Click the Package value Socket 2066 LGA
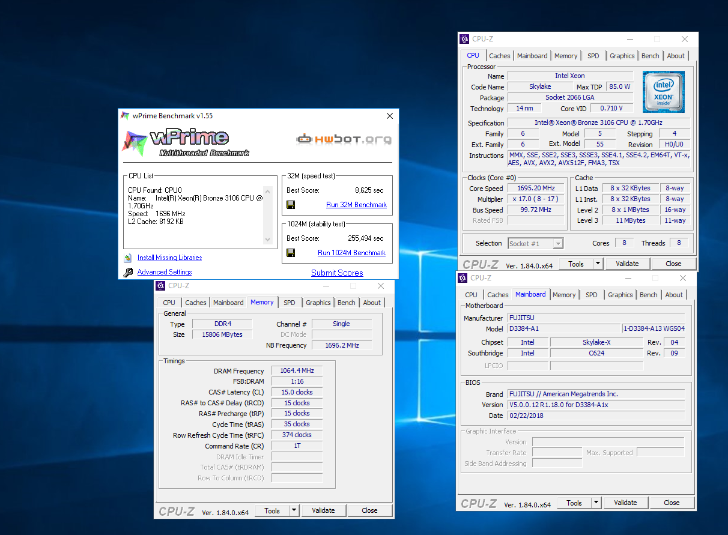Viewport: 728px width, 535px height. [570, 97]
